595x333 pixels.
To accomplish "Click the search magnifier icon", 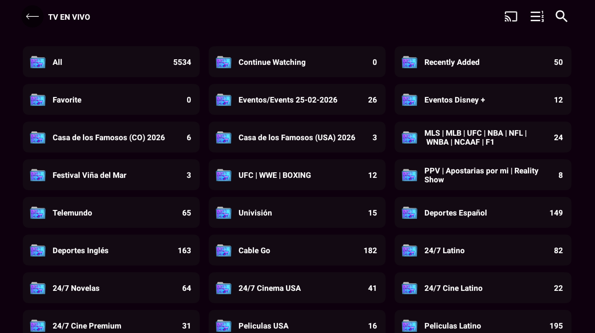I will tap(561, 17).
